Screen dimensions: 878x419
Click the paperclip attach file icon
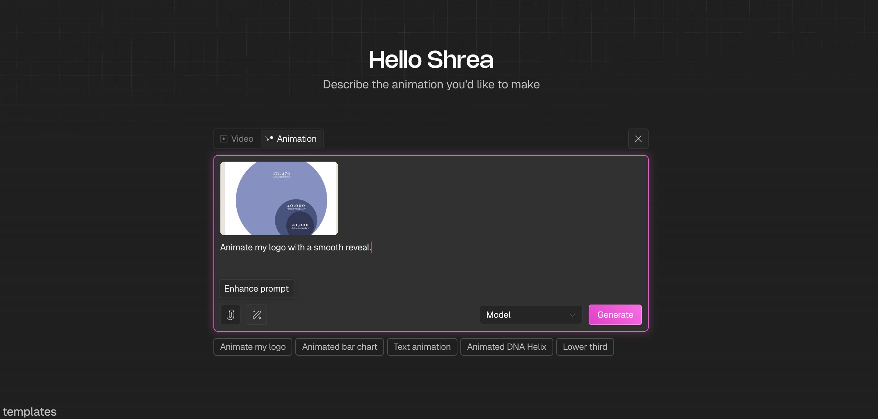click(x=230, y=315)
